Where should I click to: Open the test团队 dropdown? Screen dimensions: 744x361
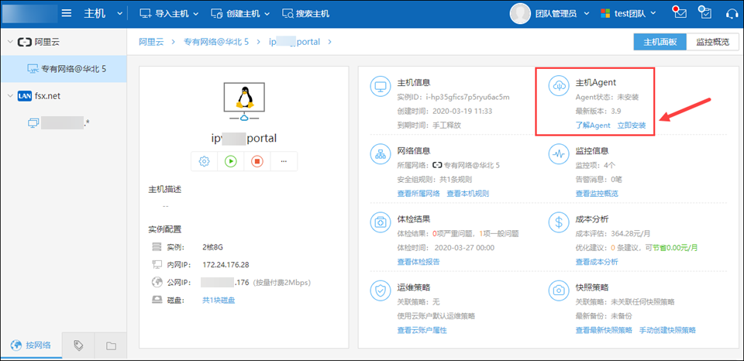pos(629,13)
